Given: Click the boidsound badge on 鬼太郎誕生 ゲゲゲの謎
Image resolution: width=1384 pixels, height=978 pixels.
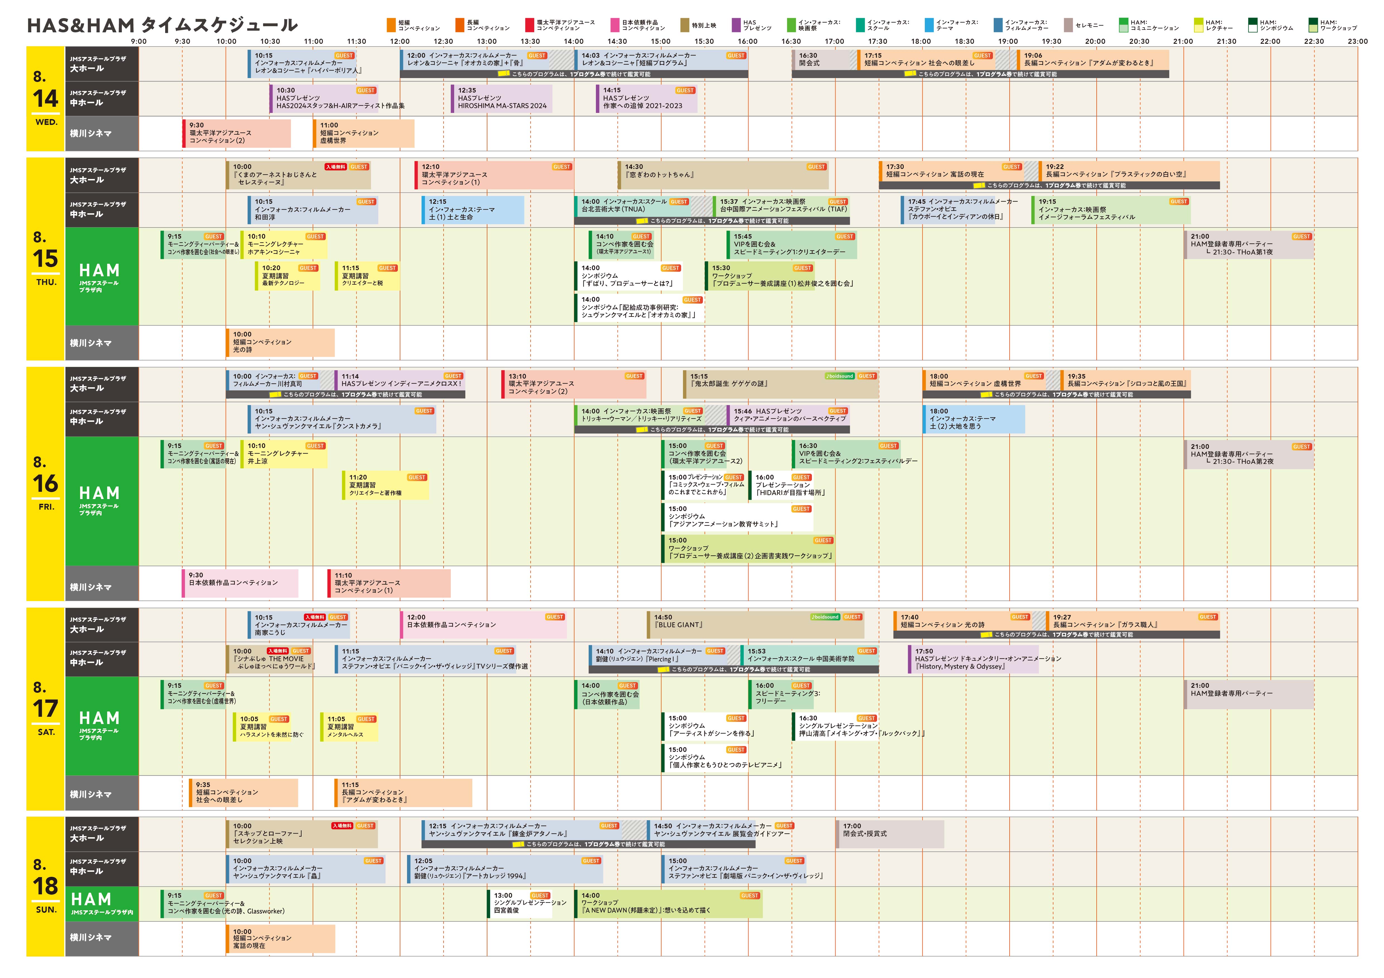Looking at the screenshot, I should pos(840,376).
